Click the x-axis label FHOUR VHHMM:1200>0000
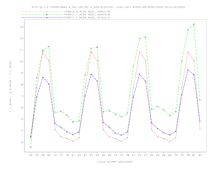 tap(115, 162)
